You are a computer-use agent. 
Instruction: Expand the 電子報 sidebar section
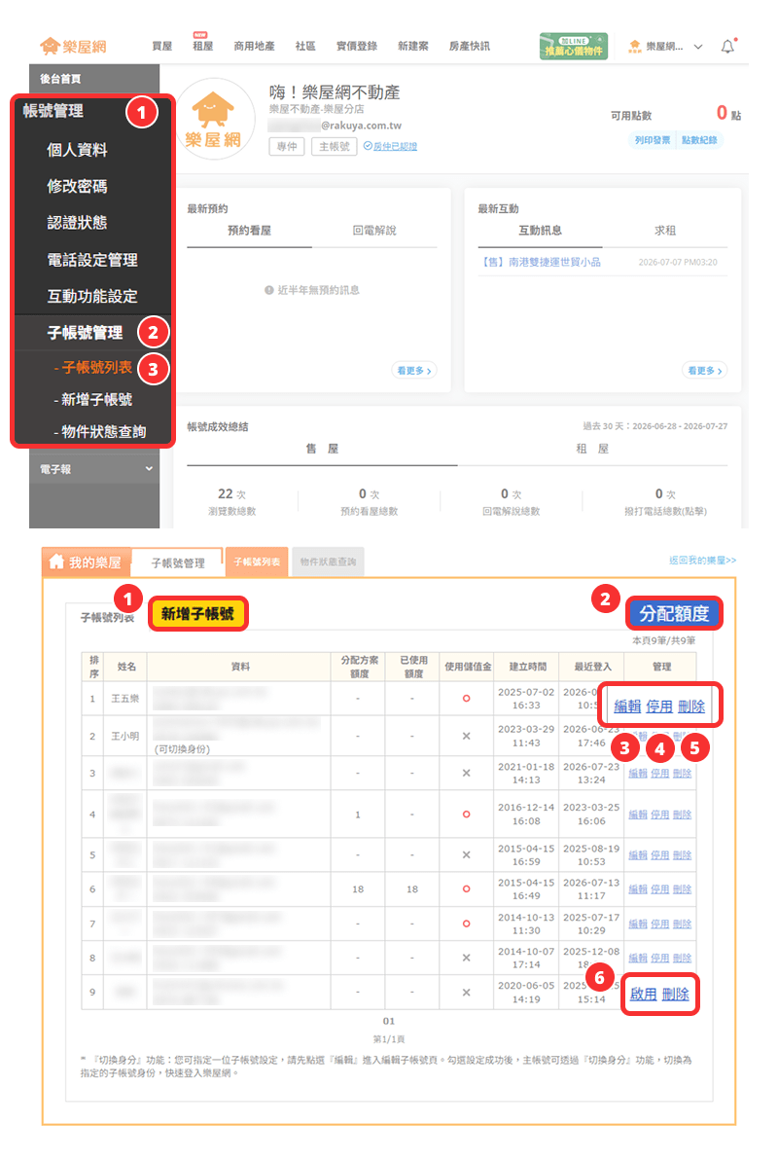[x=94, y=469]
